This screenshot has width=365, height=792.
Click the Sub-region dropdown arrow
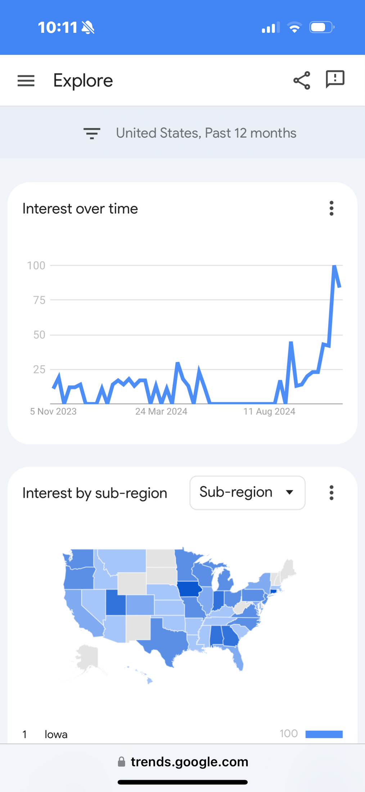(289, 492)
